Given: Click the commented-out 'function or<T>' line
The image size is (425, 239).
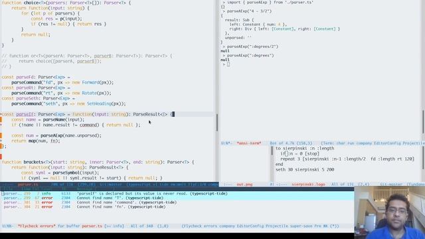Looking at the screenshot, I should pyautogui.click(x=87, y=56).
